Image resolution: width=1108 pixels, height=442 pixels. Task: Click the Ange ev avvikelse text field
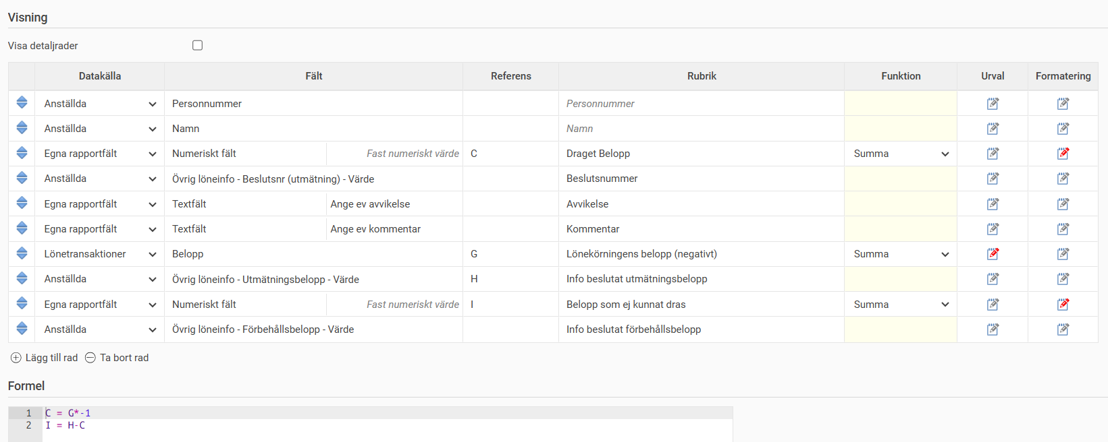click(394, 204)
